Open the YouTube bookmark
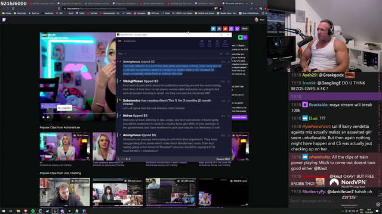The height and width of the screenshot is (214, 382). tap(92, 13)
